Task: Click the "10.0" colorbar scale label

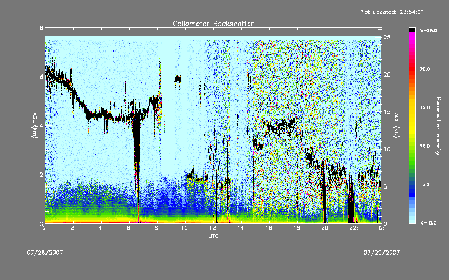Action: coord(425,146)
